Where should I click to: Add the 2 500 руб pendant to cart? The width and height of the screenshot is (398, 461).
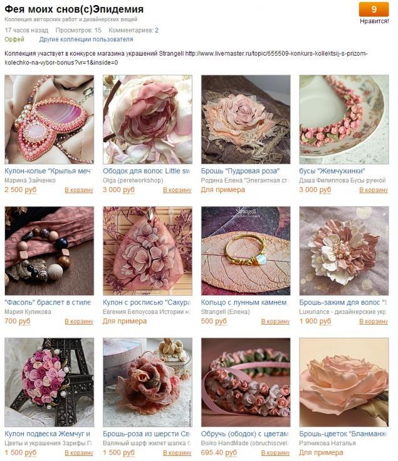(79, 190)
